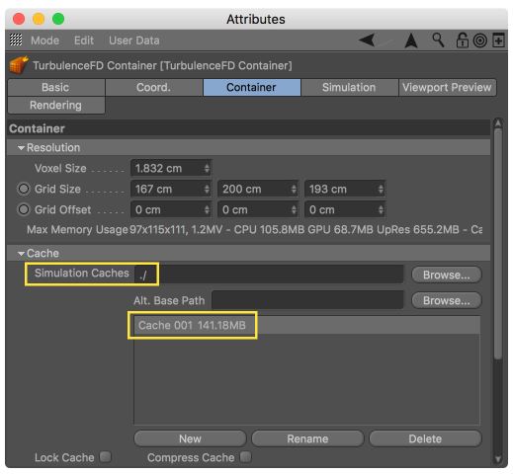Open the Viewport Preview tab
This screenshot has width=513, height=474.
click(447, 87)
